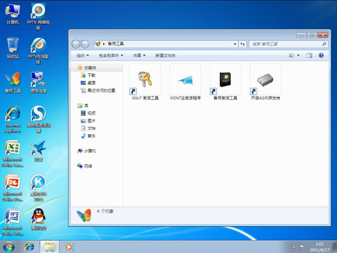
Task: Select the Win7 激活工具 file with keys icon
Action: point(145,82)
